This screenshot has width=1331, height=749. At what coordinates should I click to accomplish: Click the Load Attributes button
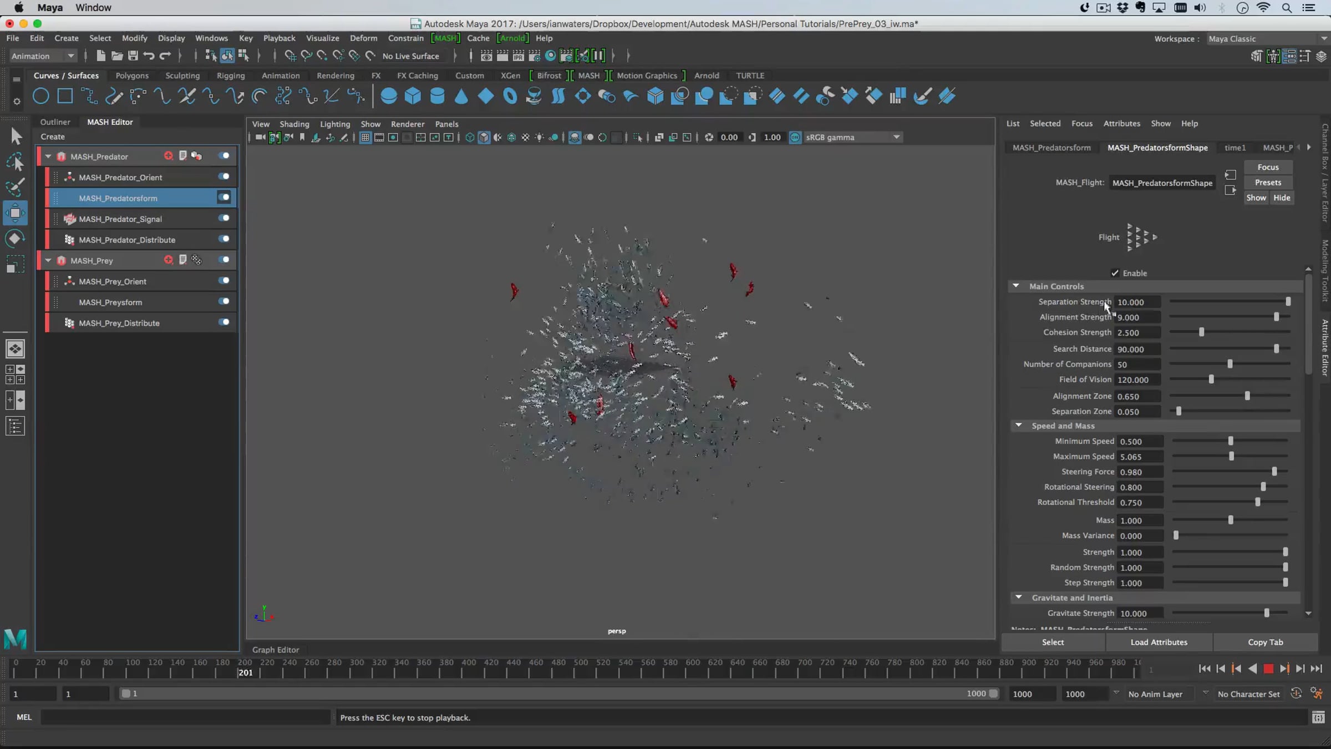tap(1159, 642)
